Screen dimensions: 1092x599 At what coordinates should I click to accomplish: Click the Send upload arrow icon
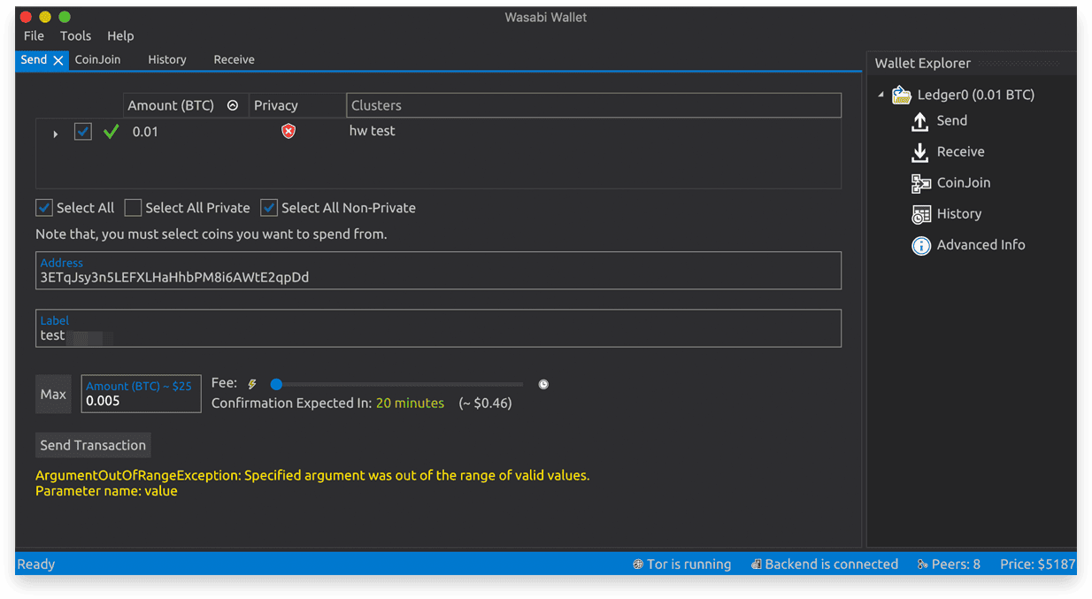920,122
